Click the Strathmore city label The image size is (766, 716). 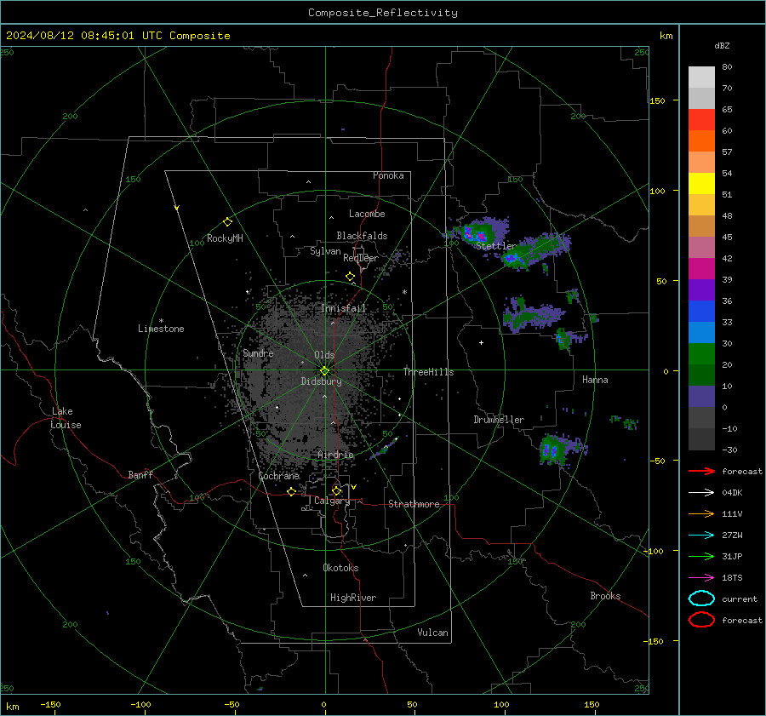click(x=414, y=504)
